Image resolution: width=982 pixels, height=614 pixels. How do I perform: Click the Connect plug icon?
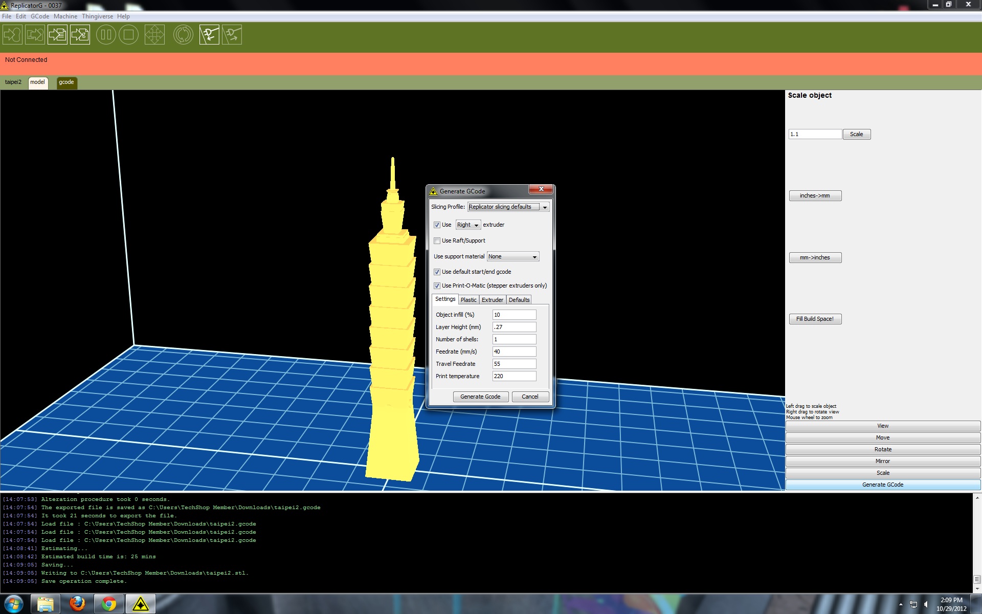[x=209, y=35]
